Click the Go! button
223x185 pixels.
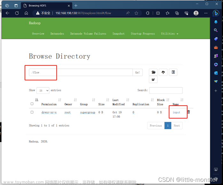click(x=137, y=72)
